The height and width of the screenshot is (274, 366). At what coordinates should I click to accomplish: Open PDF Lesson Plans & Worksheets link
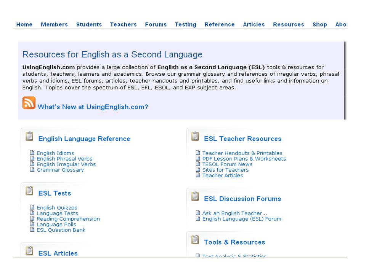244,159
